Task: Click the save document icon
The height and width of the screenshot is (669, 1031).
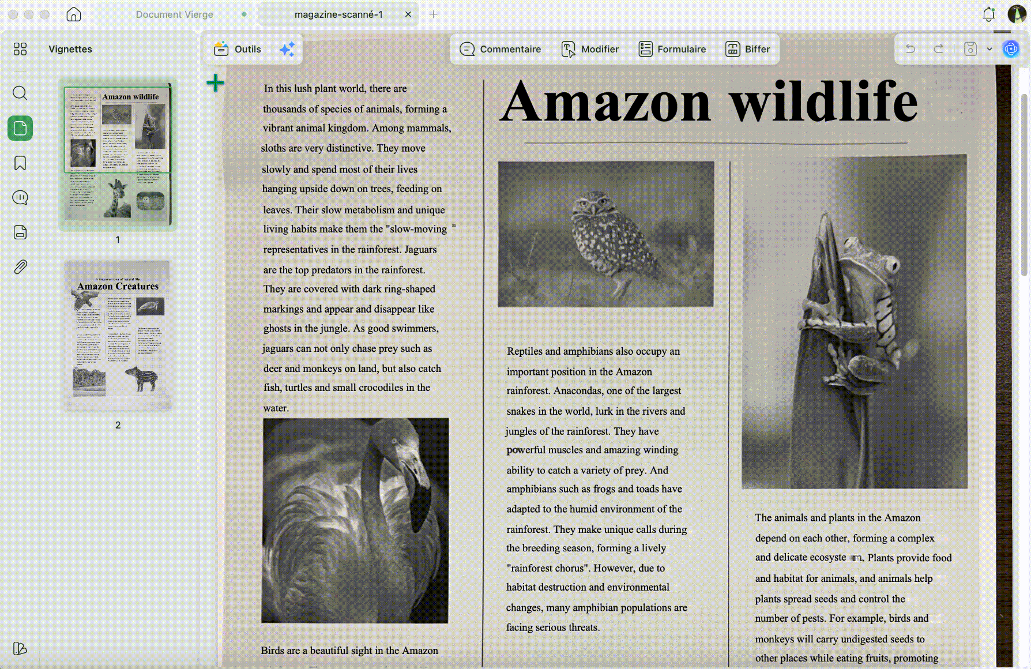Action: coord(970,49)
